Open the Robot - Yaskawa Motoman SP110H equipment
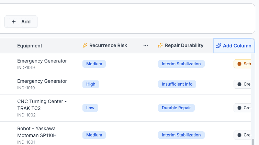The image size is (259, 145). (x=37, y=132)
